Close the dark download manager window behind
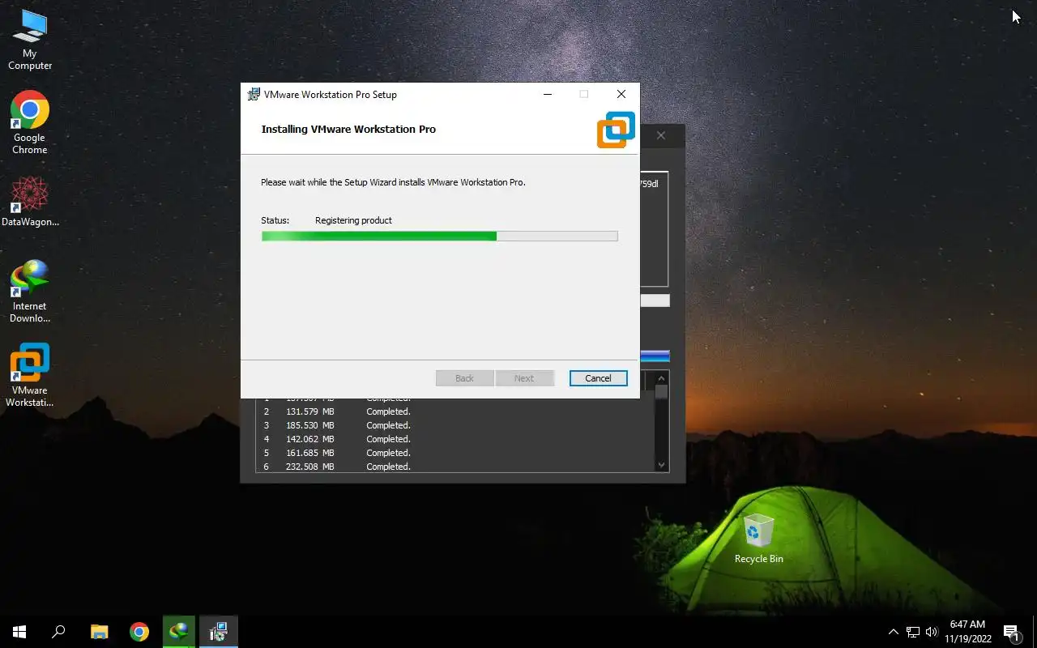The height and width of the screenshot is (648, 1037). coord(661,135)
